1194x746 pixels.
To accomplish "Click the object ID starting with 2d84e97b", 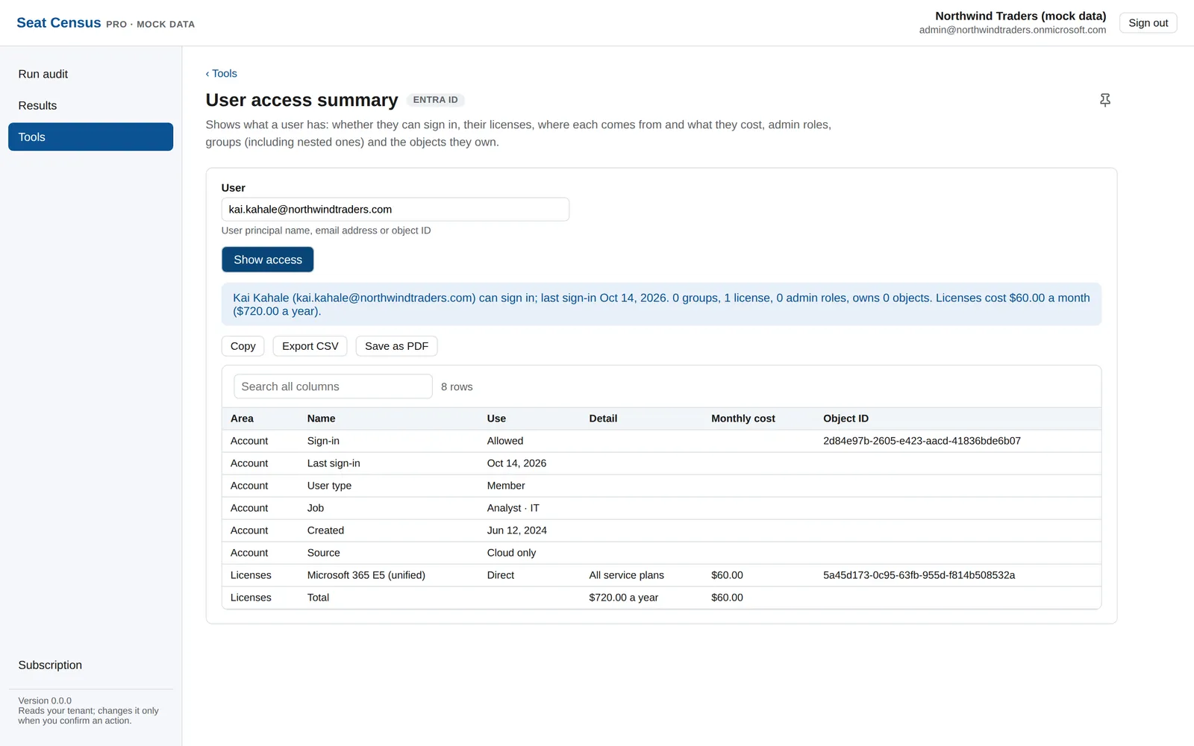I will pyautogui.click(x=922, y=441).
